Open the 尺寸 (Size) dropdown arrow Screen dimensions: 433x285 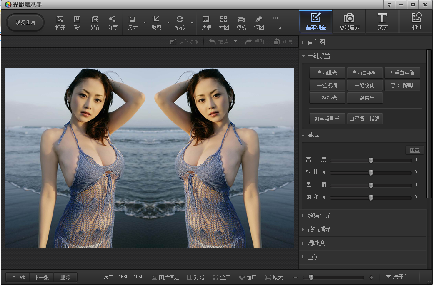coord(144,22)
